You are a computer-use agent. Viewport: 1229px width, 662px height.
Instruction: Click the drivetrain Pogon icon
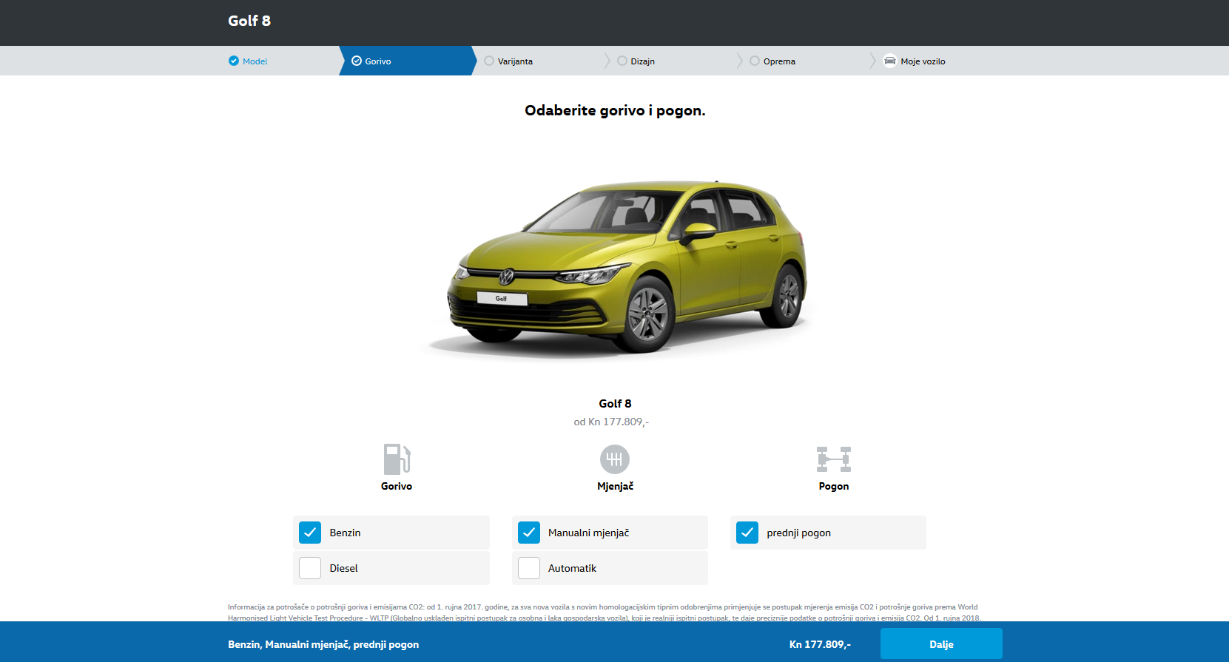tap(834, 459)
